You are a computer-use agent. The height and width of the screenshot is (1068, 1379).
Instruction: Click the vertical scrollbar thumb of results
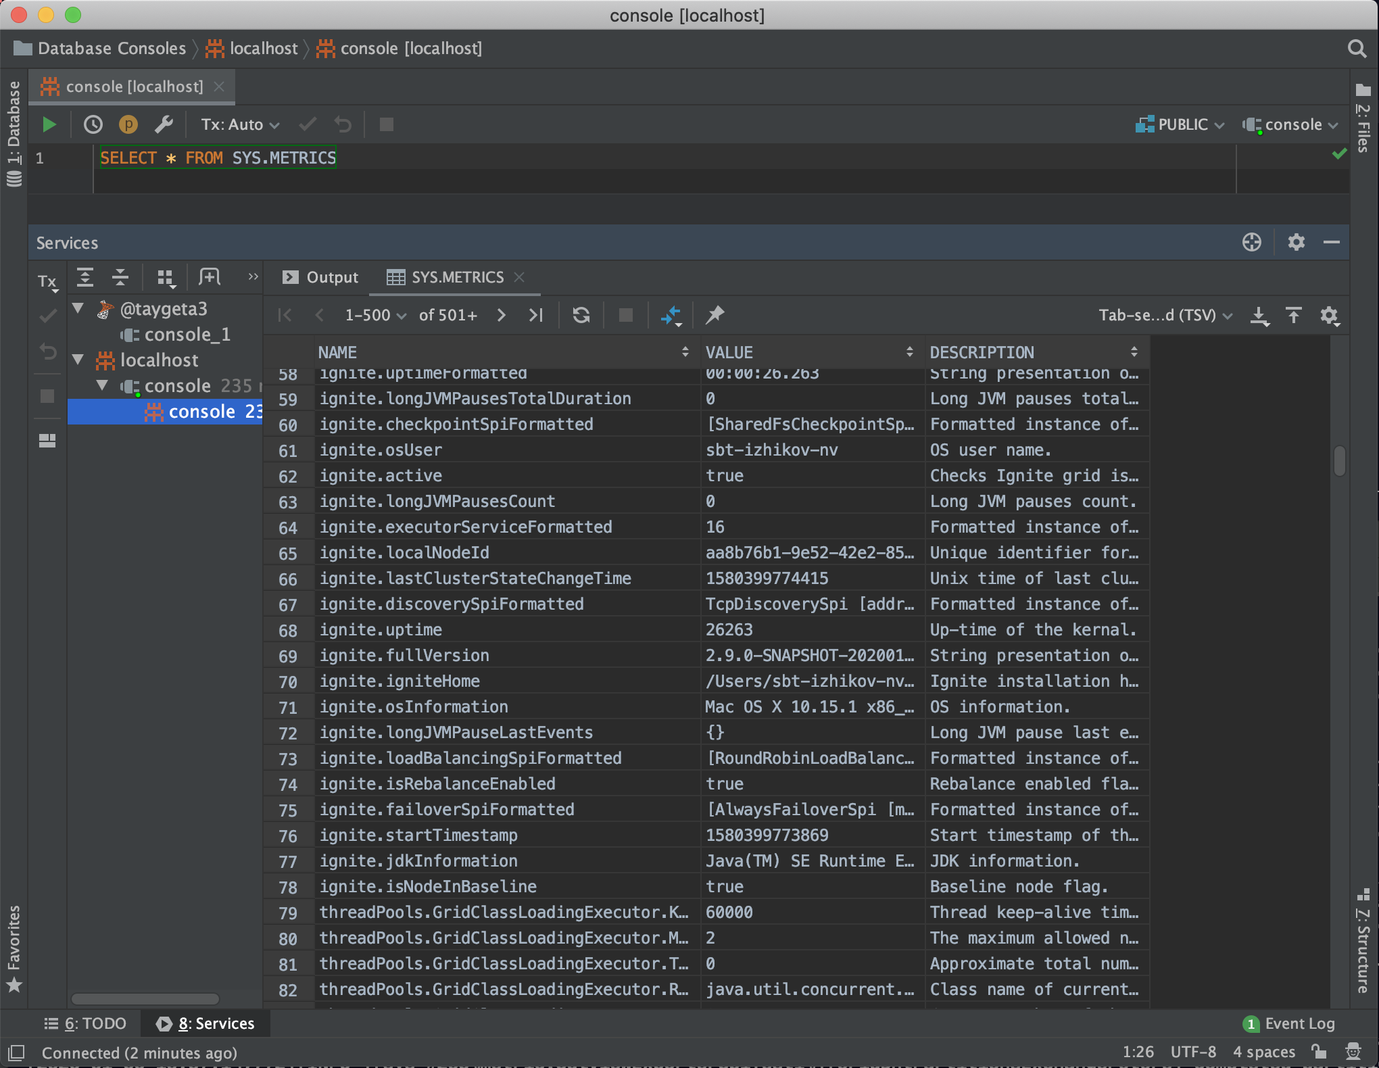coord(1339,461)
